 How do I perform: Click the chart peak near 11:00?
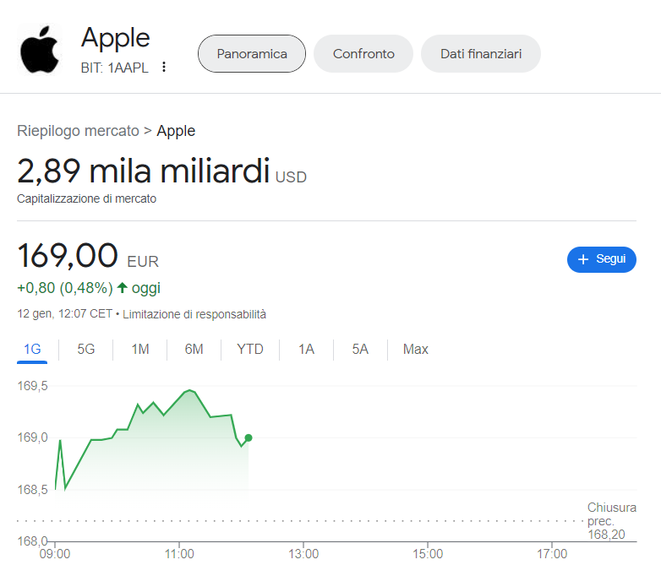point(190,390)
